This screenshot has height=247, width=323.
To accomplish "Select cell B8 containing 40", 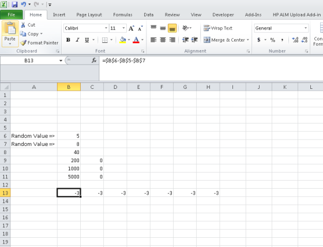I will click(69, 152).
